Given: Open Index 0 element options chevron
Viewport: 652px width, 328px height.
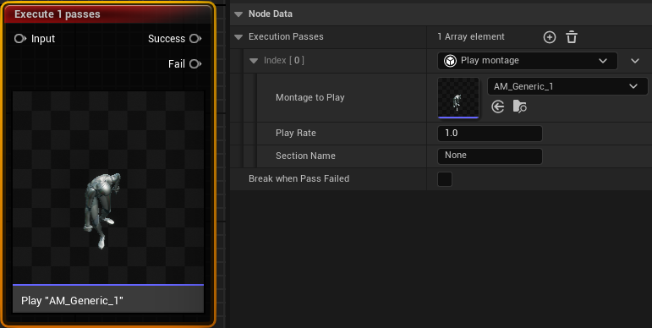Looking at the screenshot, I should pos(634,61).
